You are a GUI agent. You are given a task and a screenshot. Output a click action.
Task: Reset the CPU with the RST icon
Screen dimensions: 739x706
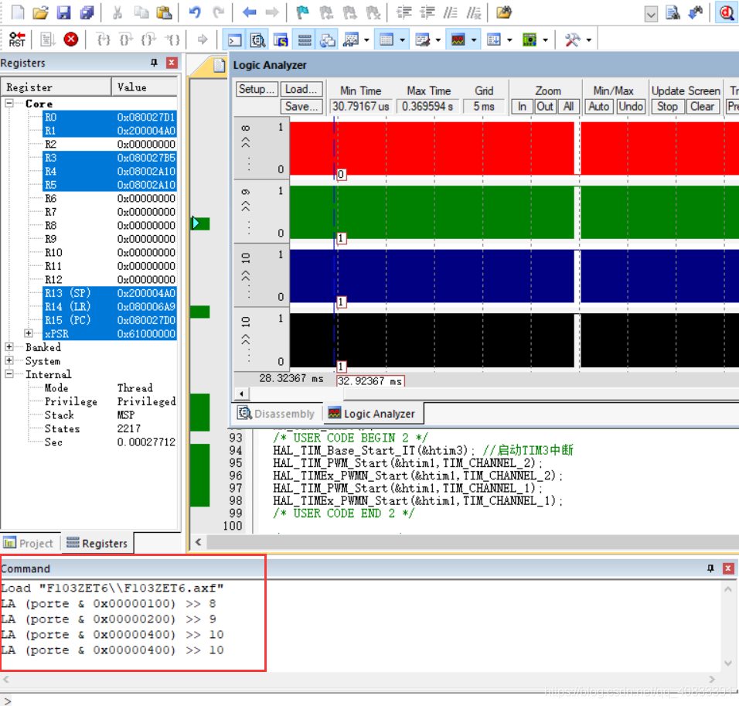pos(17,39)
